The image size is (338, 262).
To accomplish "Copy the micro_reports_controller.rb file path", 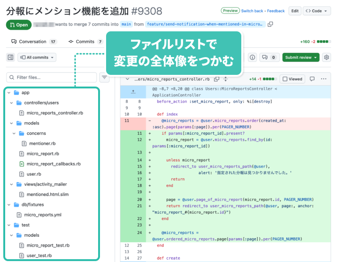I will tap(216, 79).
